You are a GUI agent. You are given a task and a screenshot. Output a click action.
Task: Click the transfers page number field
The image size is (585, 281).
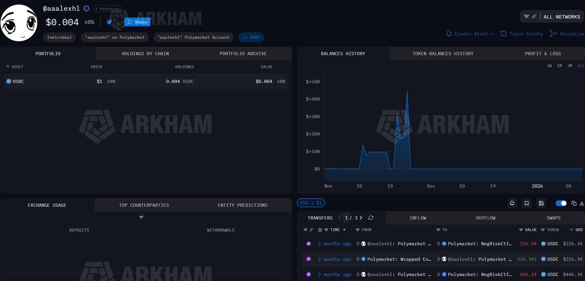pyautogui.click(x=347, y=218)
